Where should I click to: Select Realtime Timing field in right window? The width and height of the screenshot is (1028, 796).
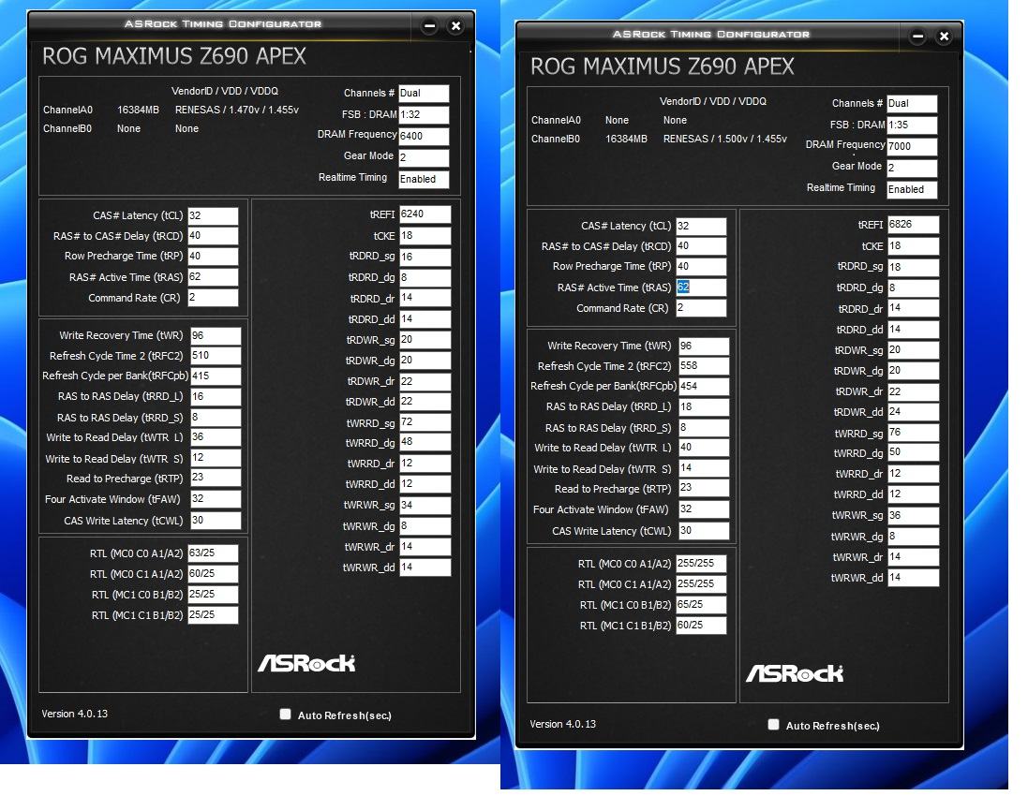[x=912, y=190]
